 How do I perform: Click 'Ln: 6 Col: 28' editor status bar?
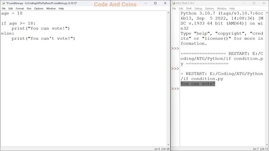coord(162,149)
